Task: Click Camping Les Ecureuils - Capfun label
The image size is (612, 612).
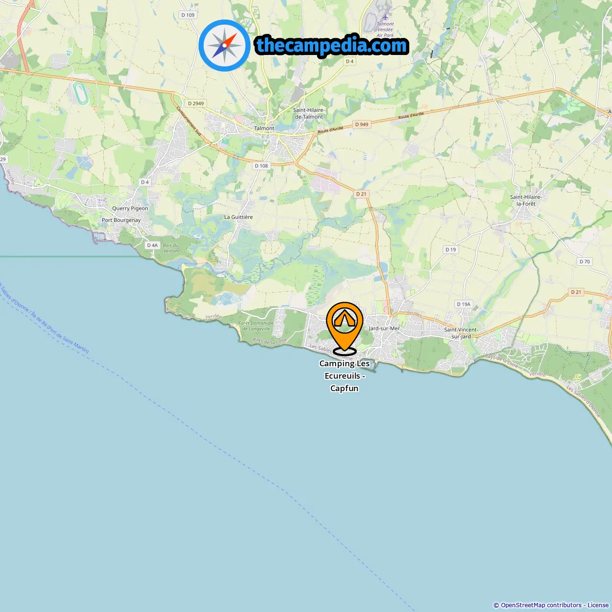Action: point(344,376)
